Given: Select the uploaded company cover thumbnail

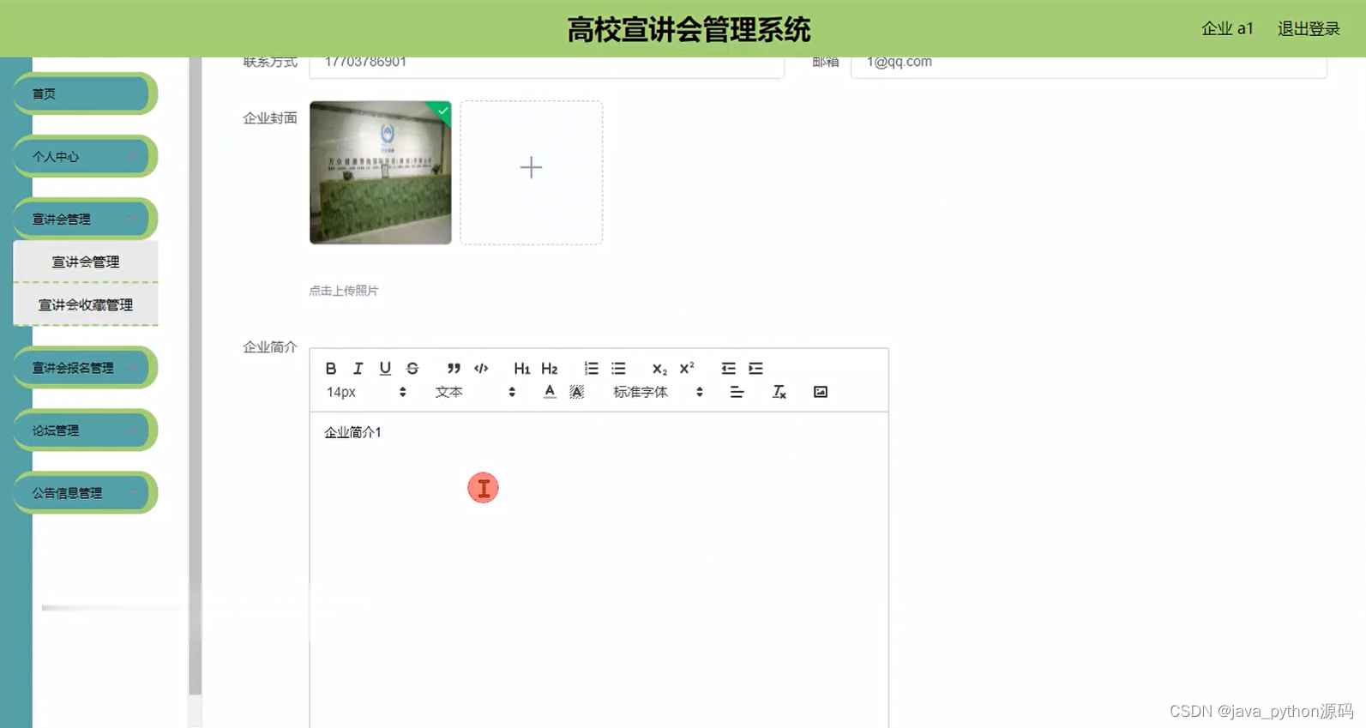Looking at the screenshot, I should [381, 172].
